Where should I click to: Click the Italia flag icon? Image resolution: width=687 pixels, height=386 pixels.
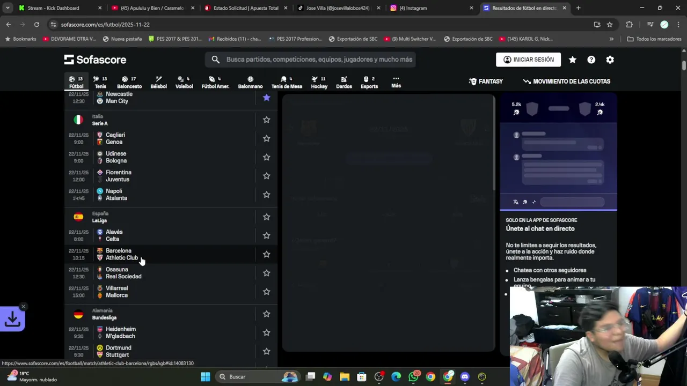click(78, 120)
